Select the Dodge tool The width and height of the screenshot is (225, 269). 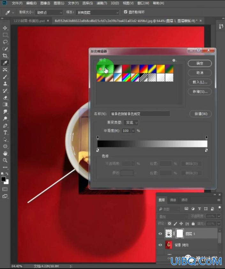click(x=5, y=119)
